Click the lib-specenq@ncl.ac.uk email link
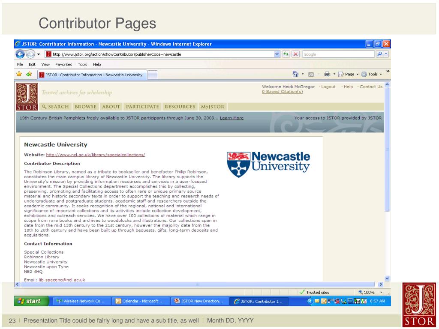Viewport: 439px width, 329px height. 62,279
